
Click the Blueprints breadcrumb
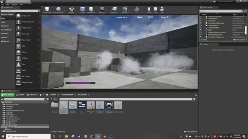[x=82, y=95]
